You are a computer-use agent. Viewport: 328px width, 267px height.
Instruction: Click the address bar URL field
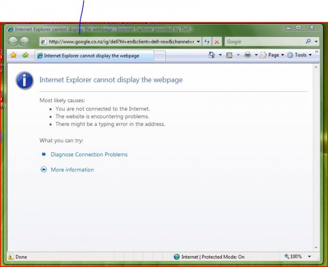click(x=121, y=42)
